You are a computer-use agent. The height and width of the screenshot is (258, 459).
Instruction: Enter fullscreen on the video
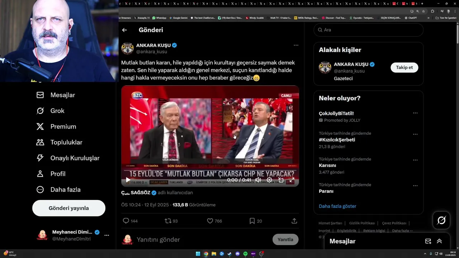coord(292,180)
